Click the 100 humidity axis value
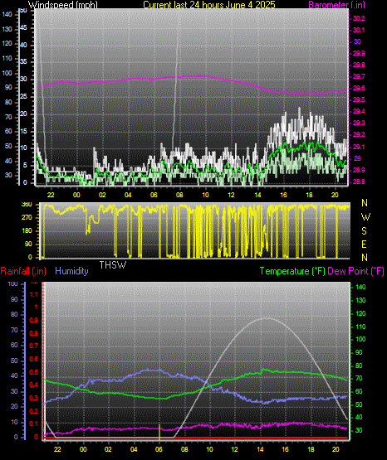The image size is (387, 460). tap(13, 284)
